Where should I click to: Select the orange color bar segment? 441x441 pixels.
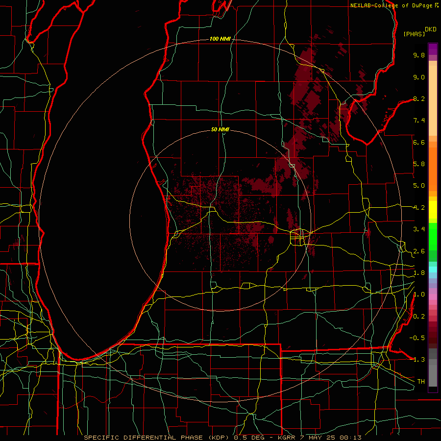[x=433, y=169]
